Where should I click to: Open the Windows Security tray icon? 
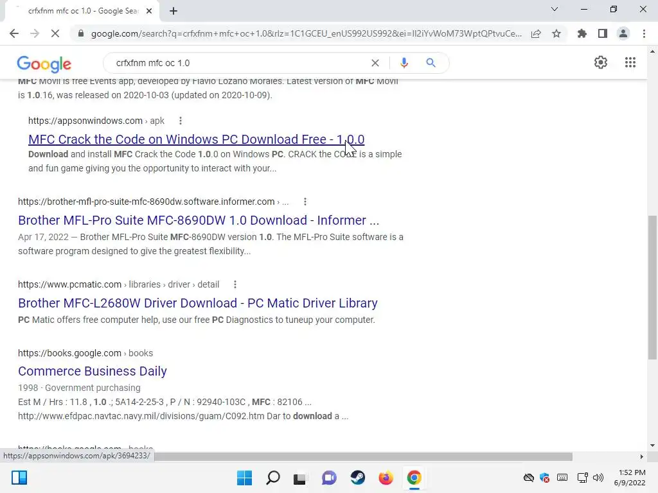(545, 478)
